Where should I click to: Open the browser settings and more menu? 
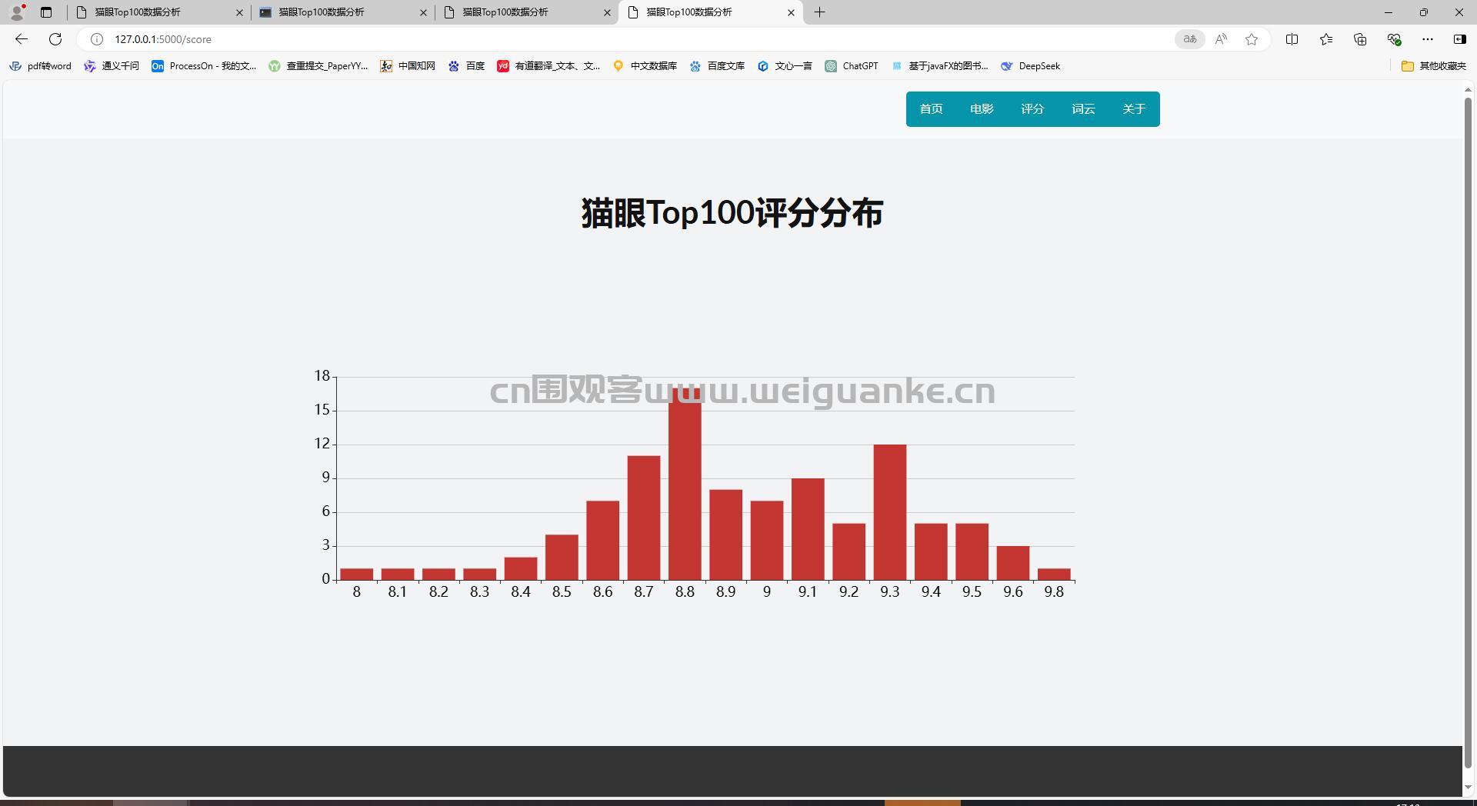tap(1428, 39)
